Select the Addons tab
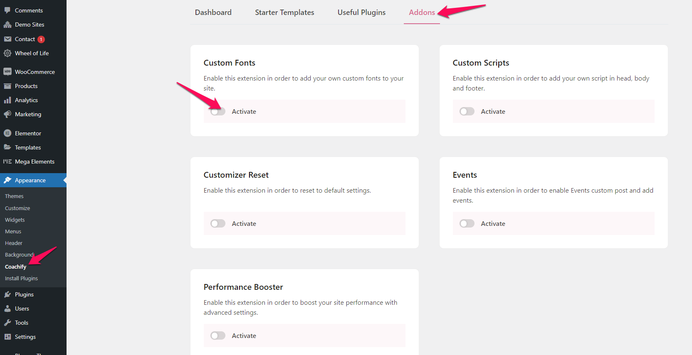 [x=422, y=12]
